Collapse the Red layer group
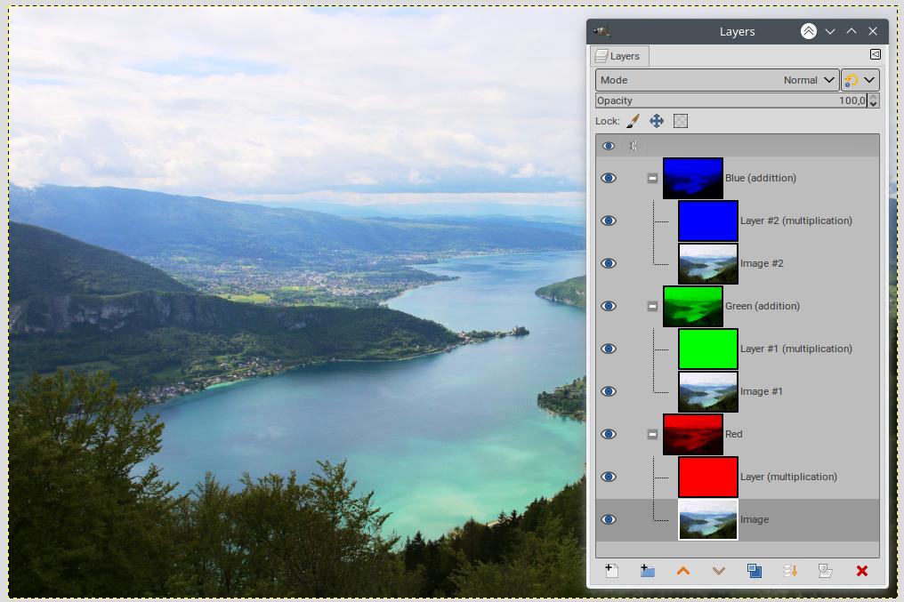Viewport: 904px width, 602px height. [x=652, y=434]
